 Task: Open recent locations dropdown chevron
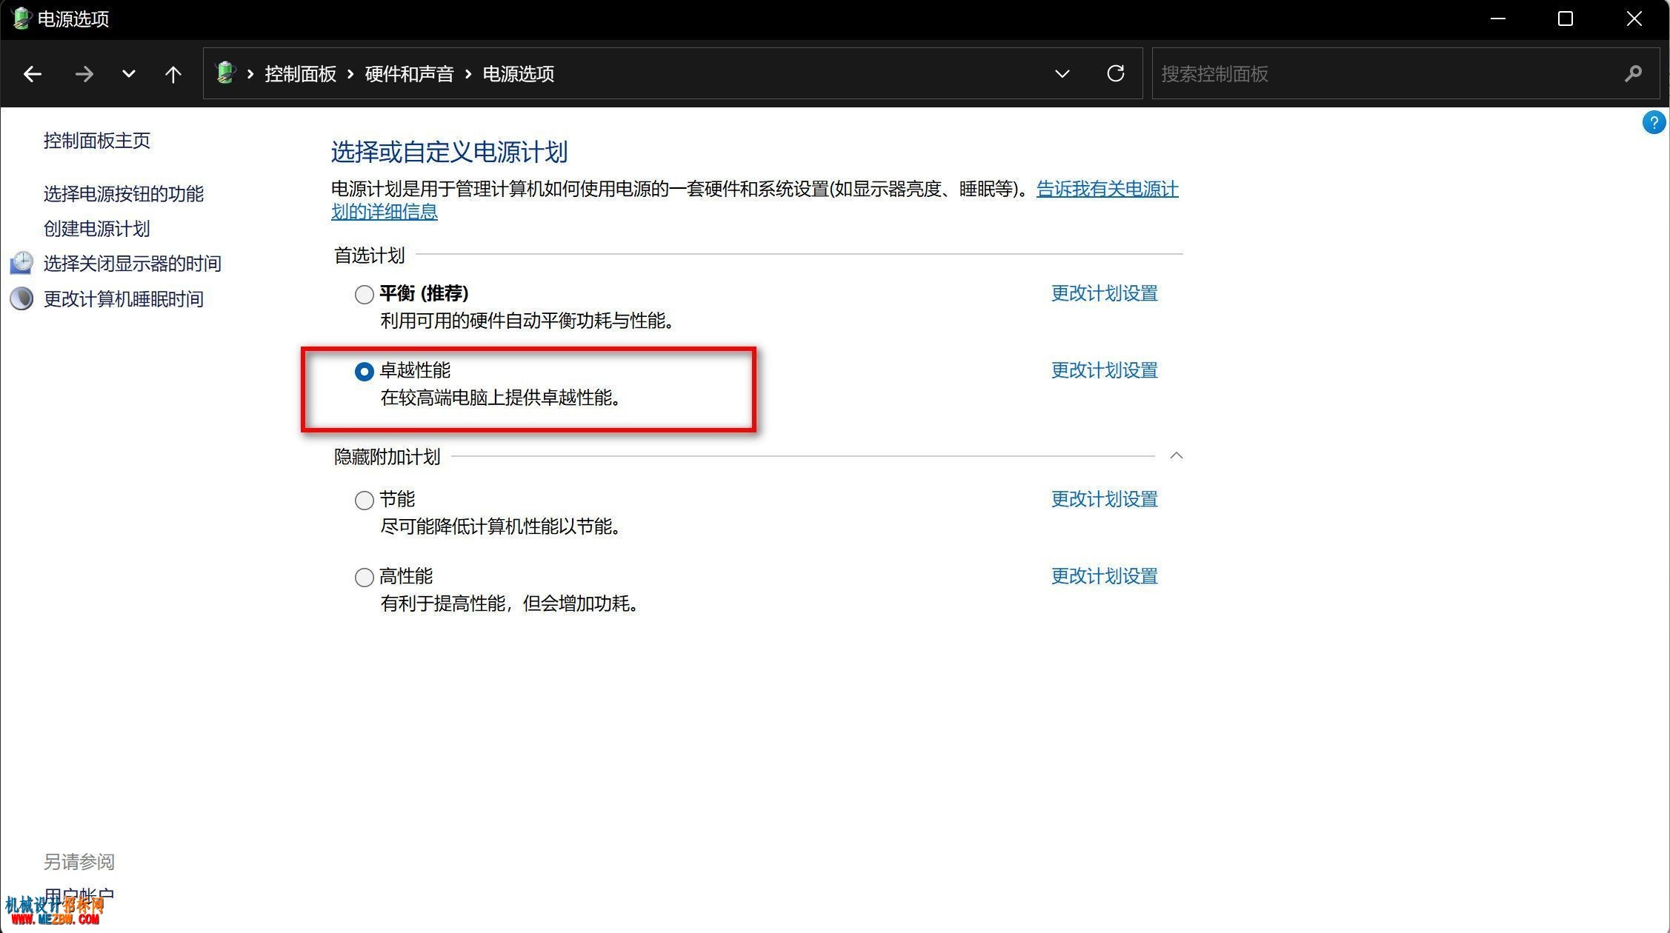click(128, 74)
